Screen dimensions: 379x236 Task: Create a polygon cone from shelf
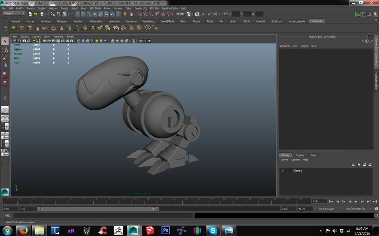(37, 28)
